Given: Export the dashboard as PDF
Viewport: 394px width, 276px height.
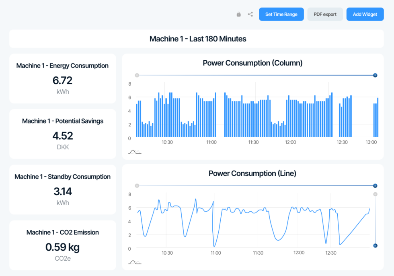Looking at the screenshot, I should click(x=325, y=14).
